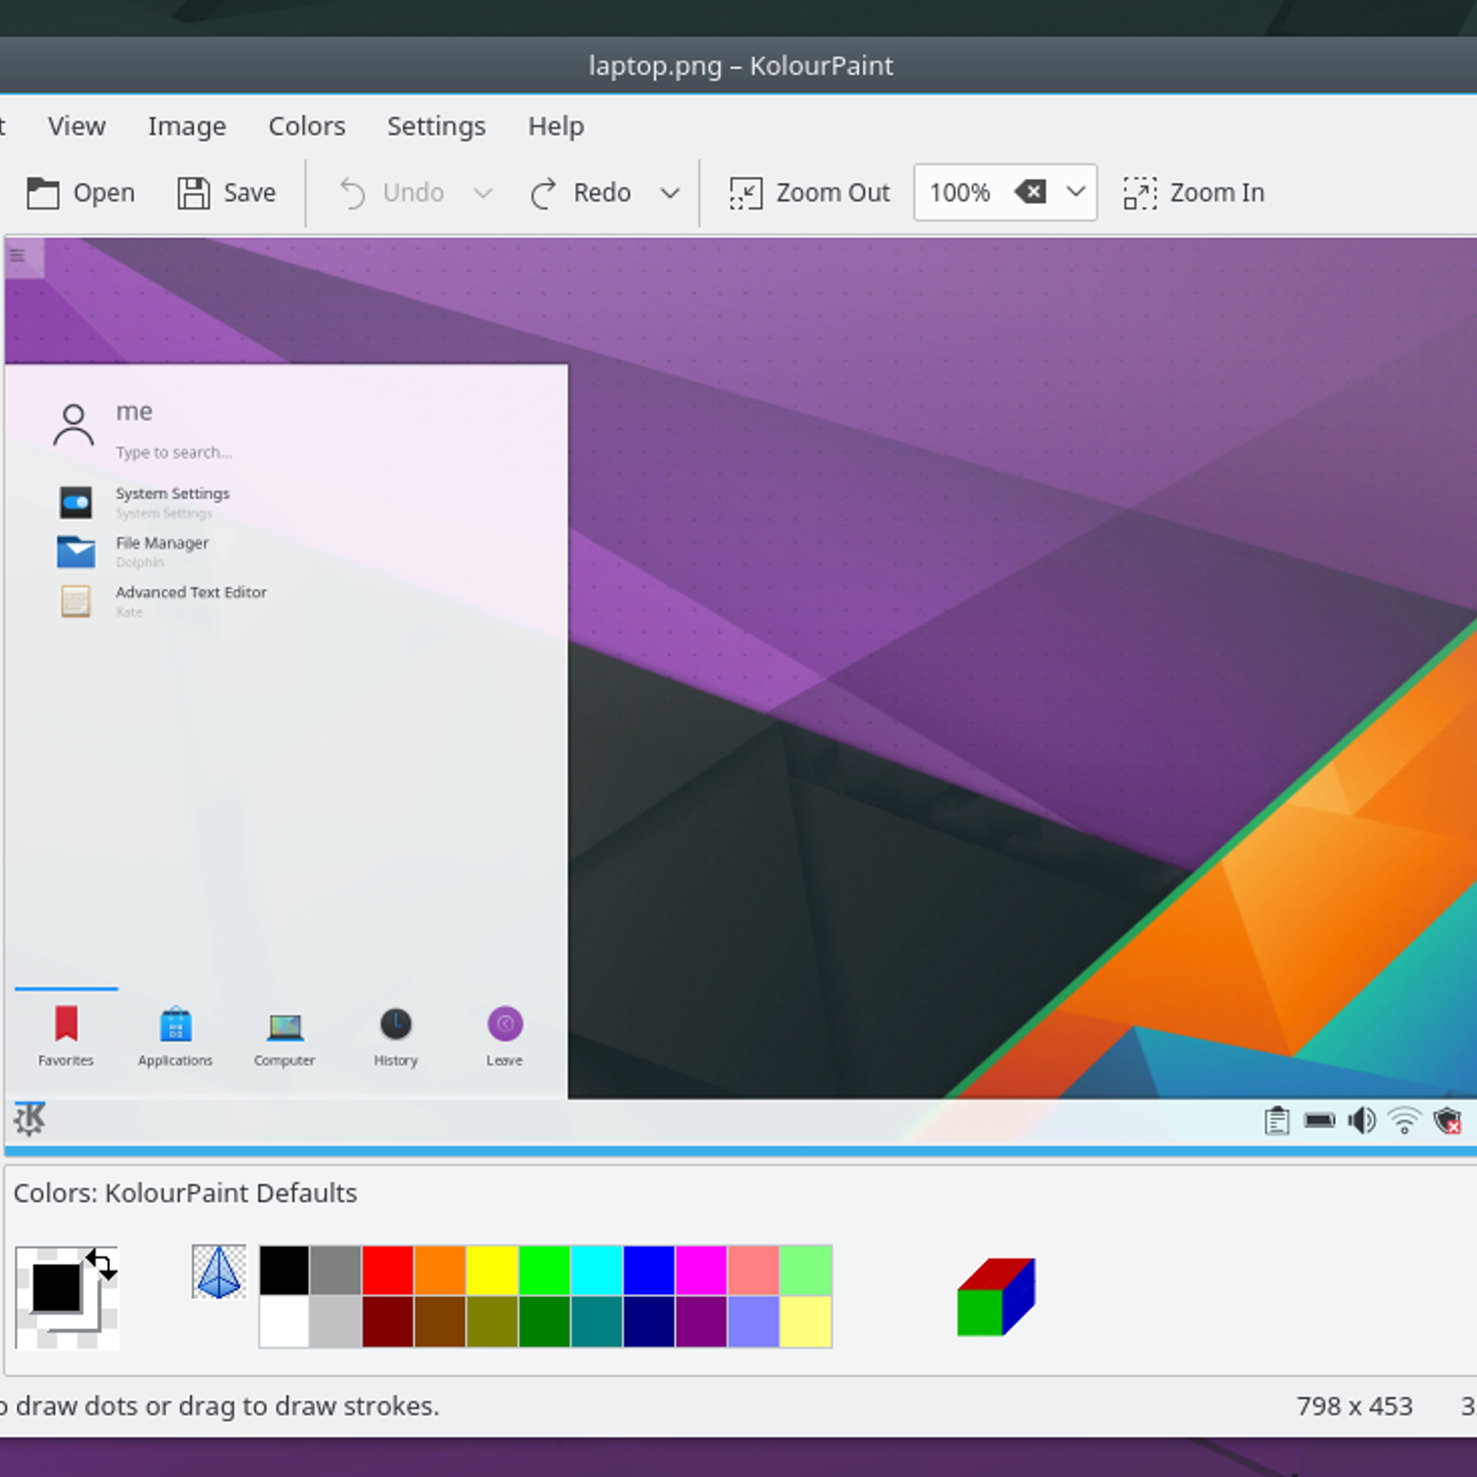Screen dimensions: 1477x1477
Task: Select the dark red palette swatch
Action: point(388,1322)
